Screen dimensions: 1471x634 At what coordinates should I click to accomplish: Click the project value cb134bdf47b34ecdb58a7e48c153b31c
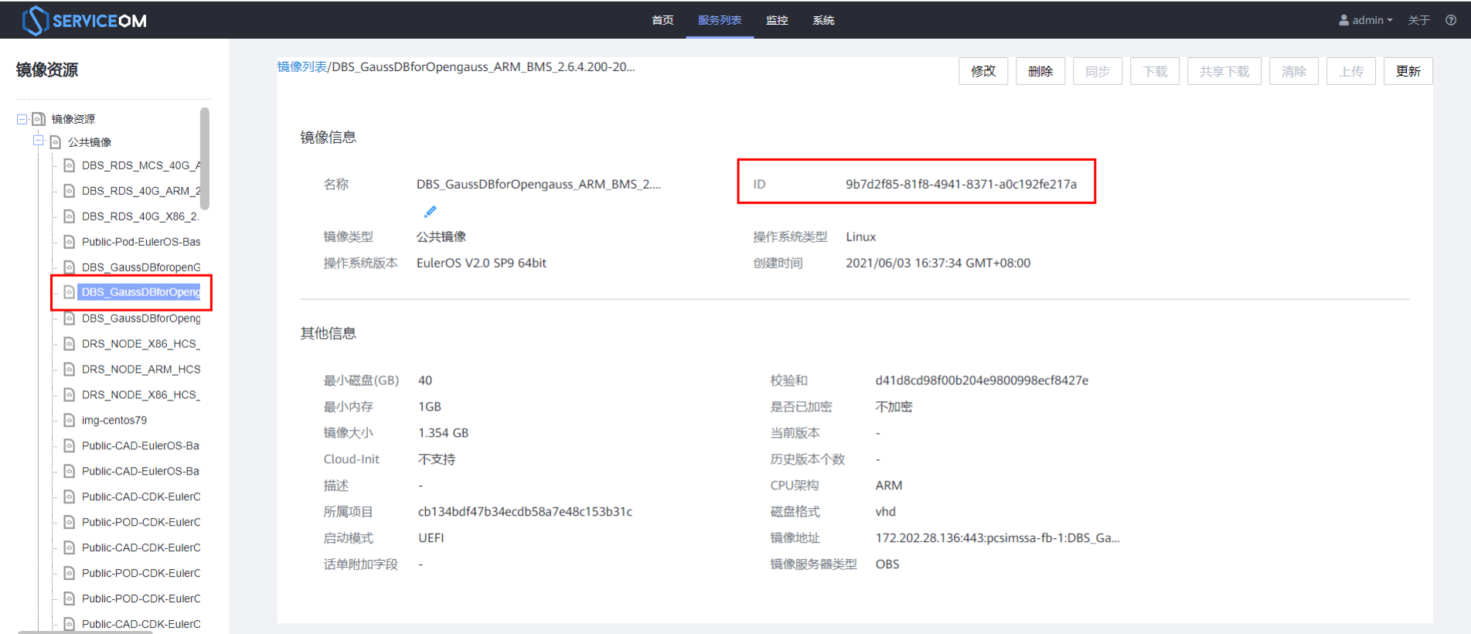pos(525,512)
